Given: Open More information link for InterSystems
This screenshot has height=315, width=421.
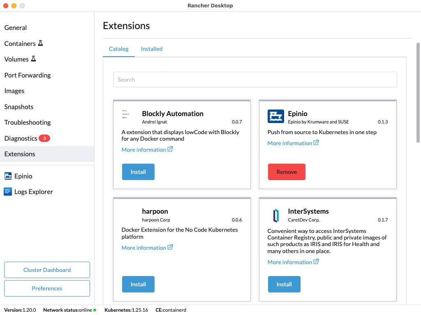Looking at the screenshot, I should (289, 262).
